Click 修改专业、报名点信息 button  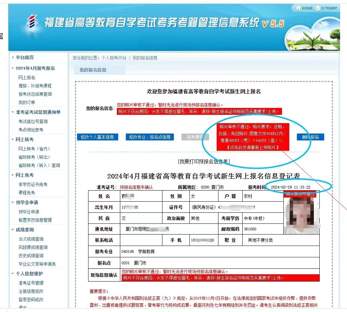pyautogui.click(x=150, y=137)
